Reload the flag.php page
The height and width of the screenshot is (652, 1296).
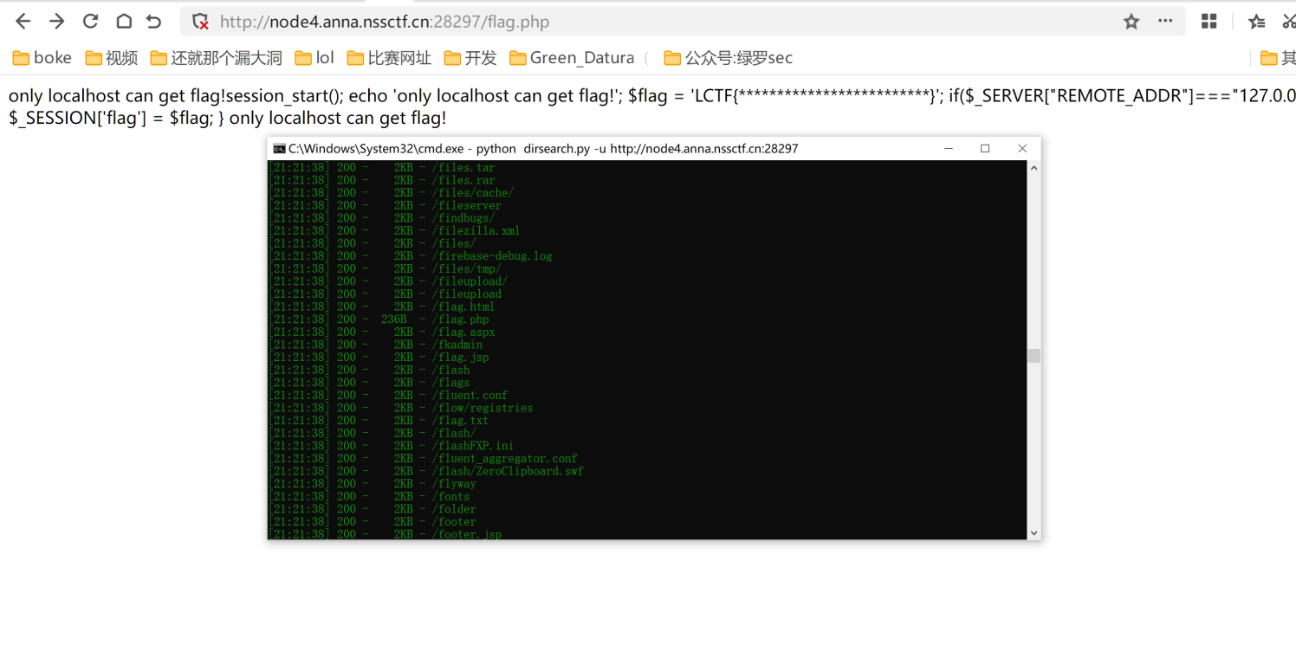tap(90, 22)
